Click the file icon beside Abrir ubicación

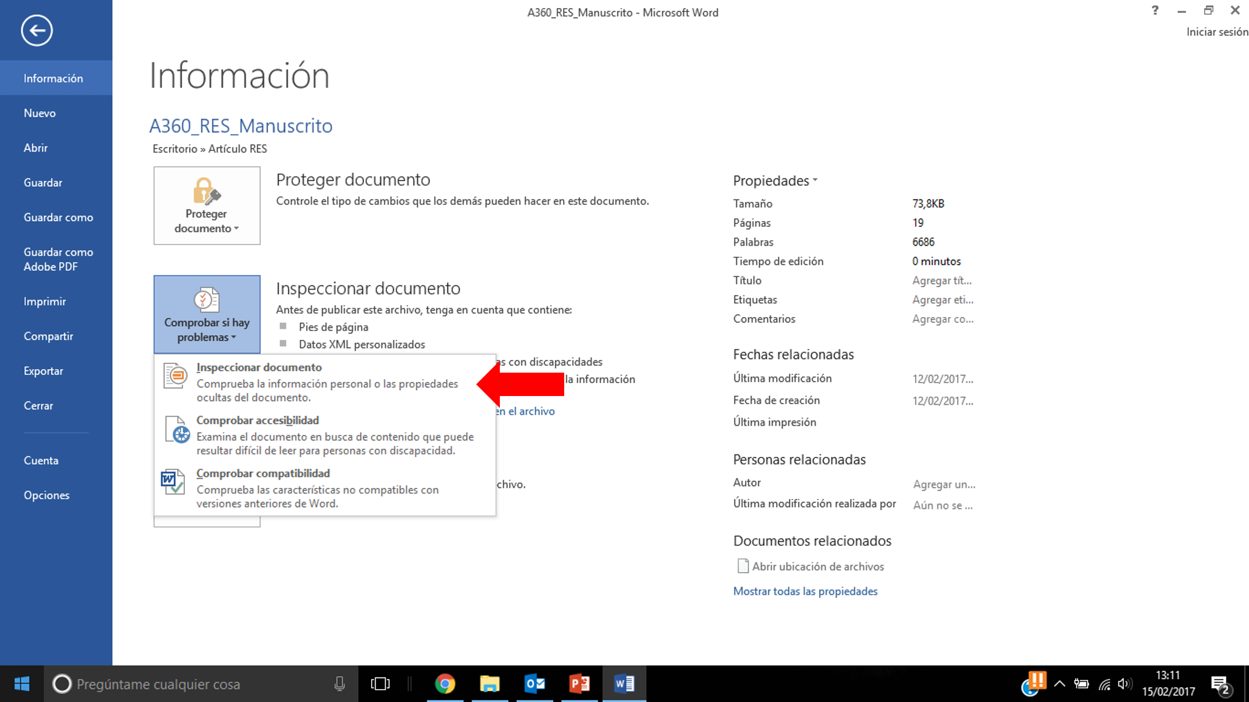click(x=743, y=566)
